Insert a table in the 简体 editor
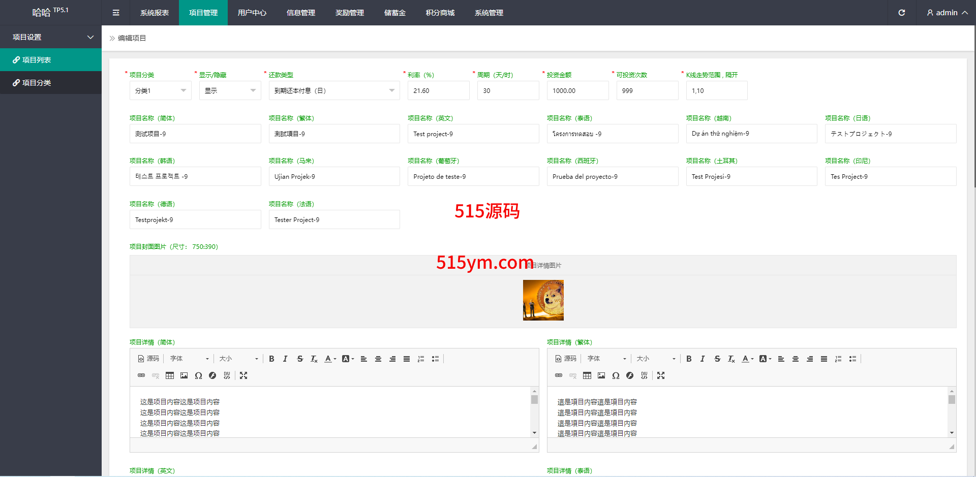976x477 pixels. coord(170,375)
